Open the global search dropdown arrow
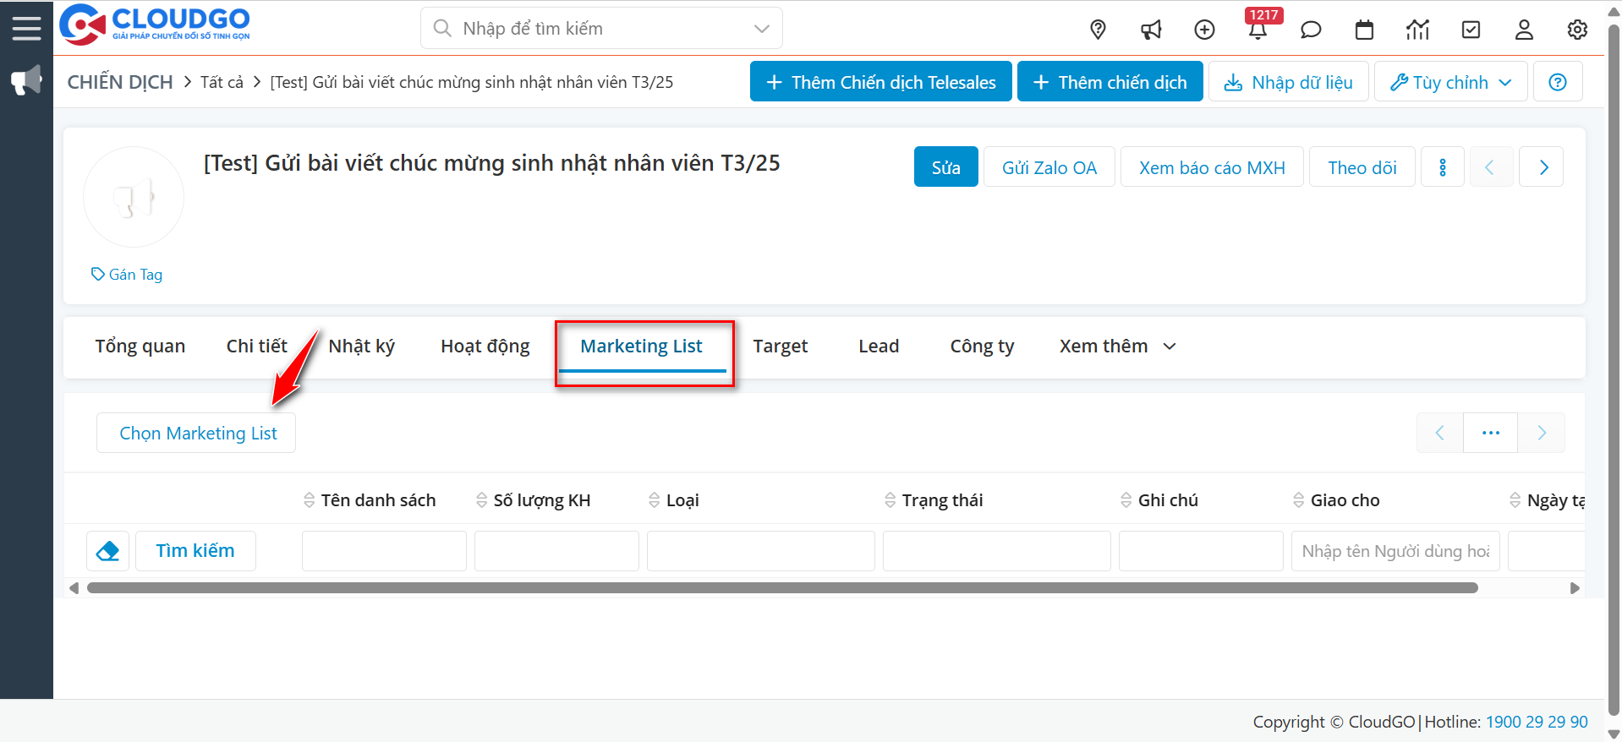Screen dimensions: 1622x742 (761, 29)
